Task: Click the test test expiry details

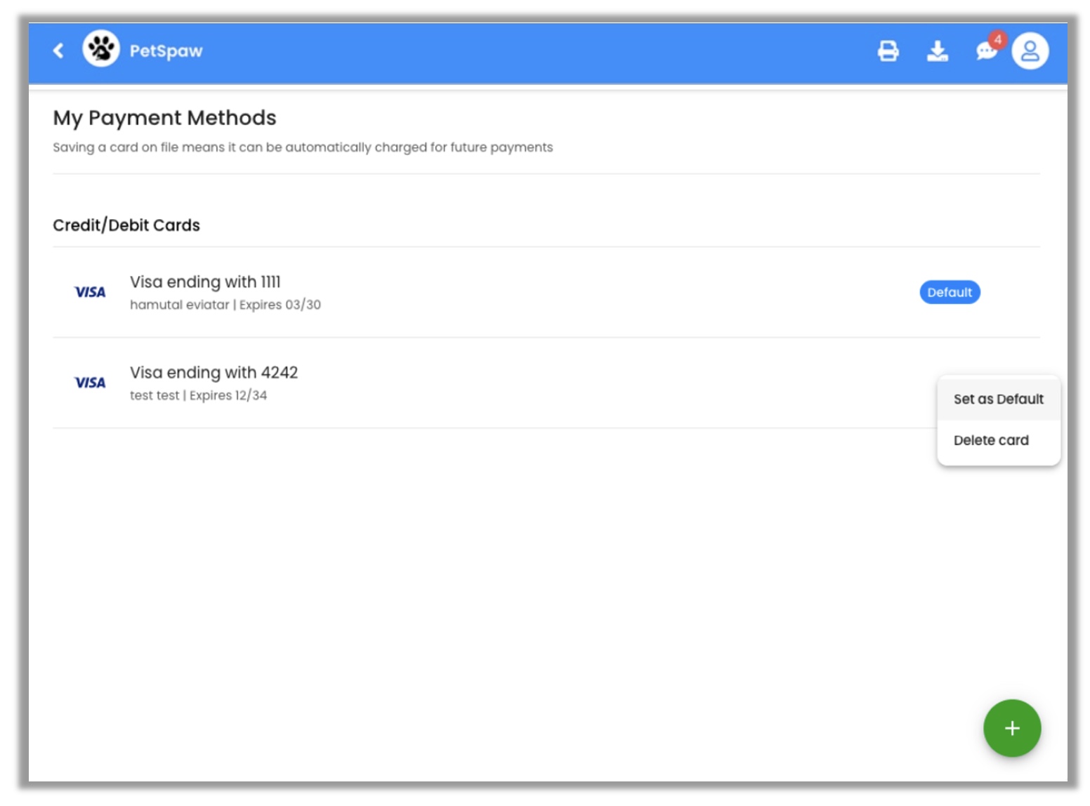Action: coord(198,395)
